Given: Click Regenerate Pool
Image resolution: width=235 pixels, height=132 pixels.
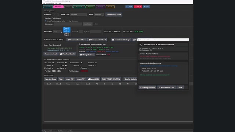Looking at the screenshot, I should (51, 54).
